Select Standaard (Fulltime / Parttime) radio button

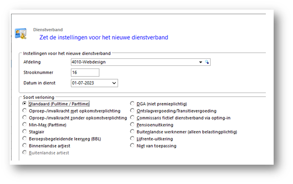point(24,103)
